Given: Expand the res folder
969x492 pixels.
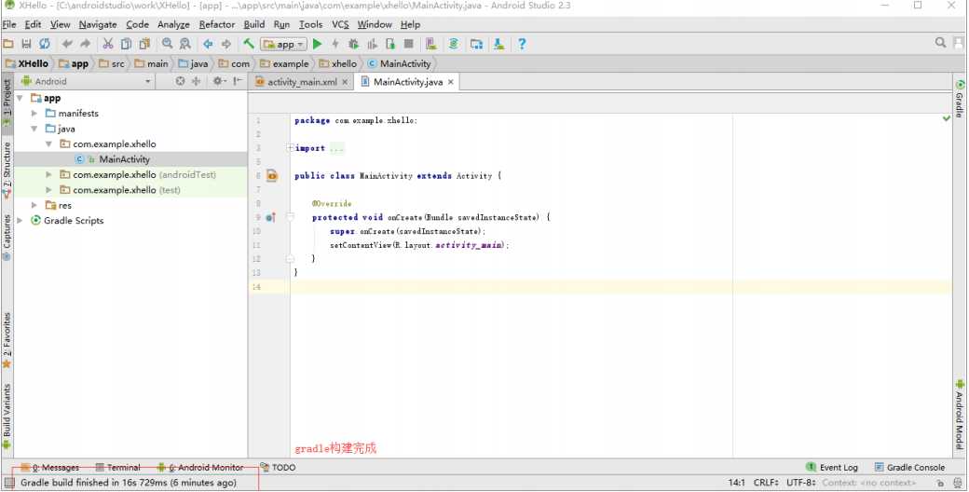Looking at the screenshot, I should point(34,205).
